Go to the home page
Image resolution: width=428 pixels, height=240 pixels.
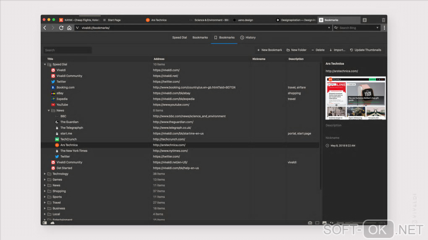click(69, 28)
